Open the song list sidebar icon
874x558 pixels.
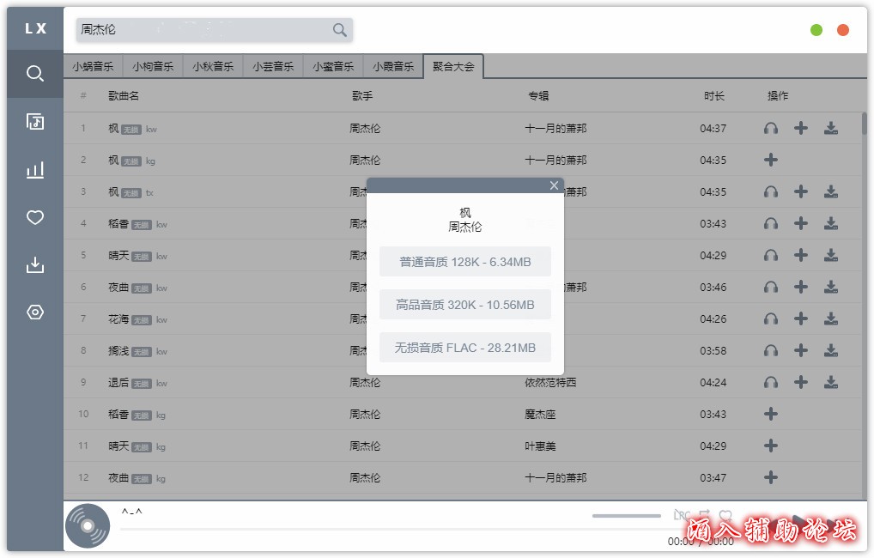coord(34,122)
